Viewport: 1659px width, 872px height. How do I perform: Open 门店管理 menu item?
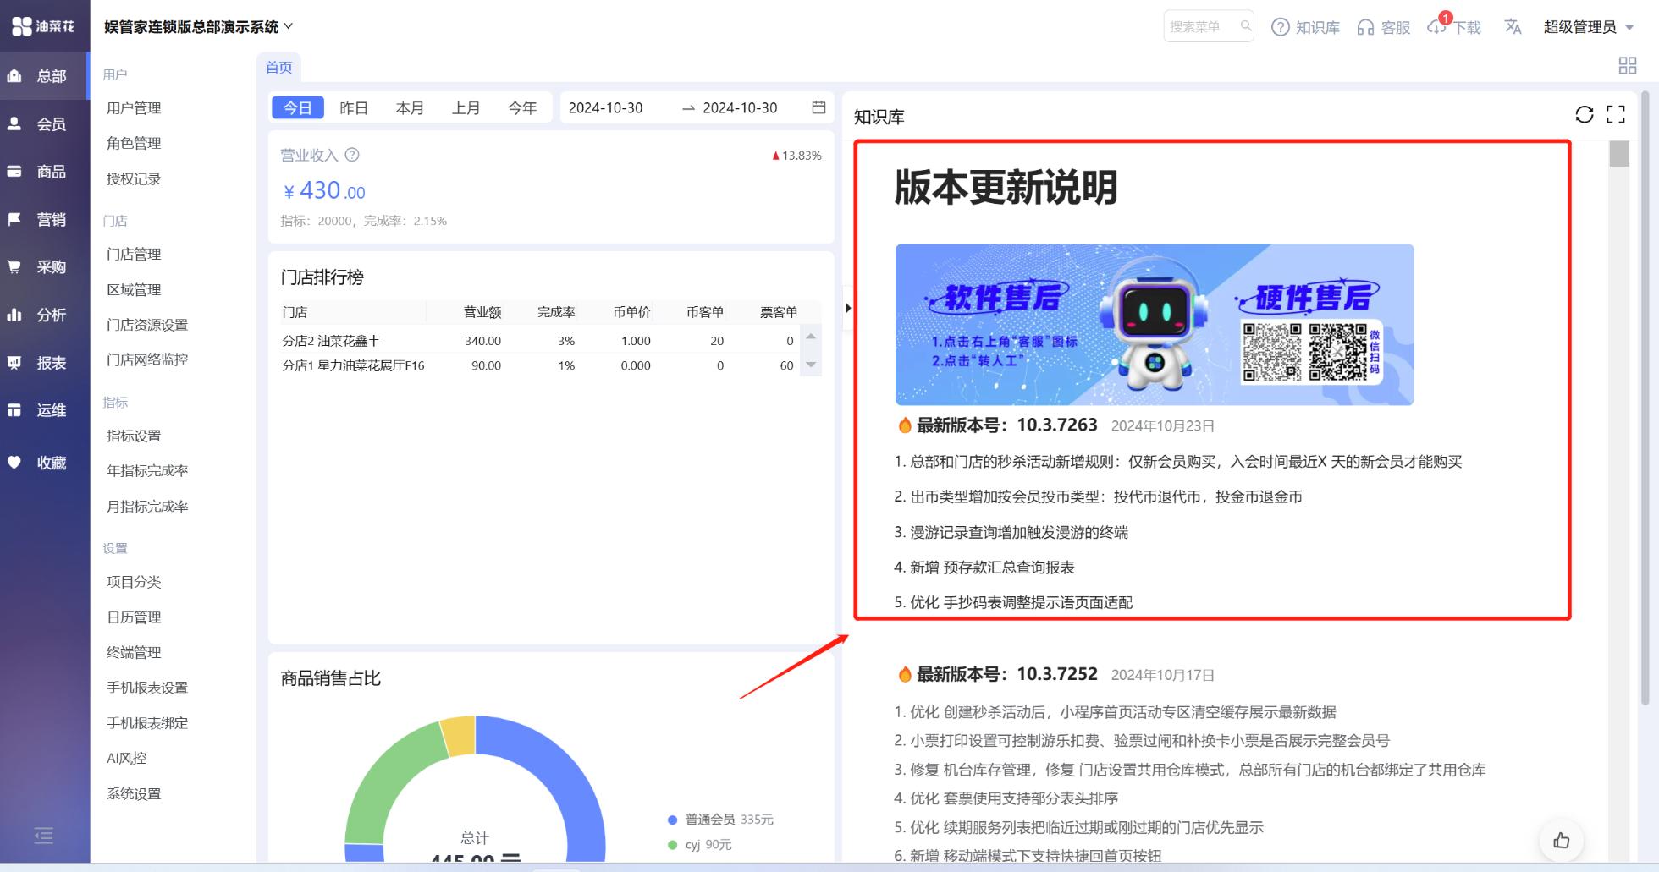click(x=134, y=254)
